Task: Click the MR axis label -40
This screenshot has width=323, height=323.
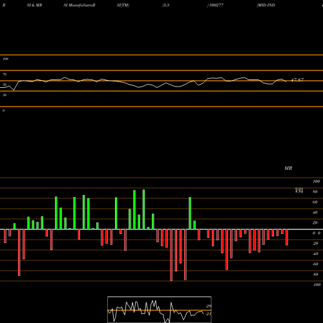Action: (315, 254)
